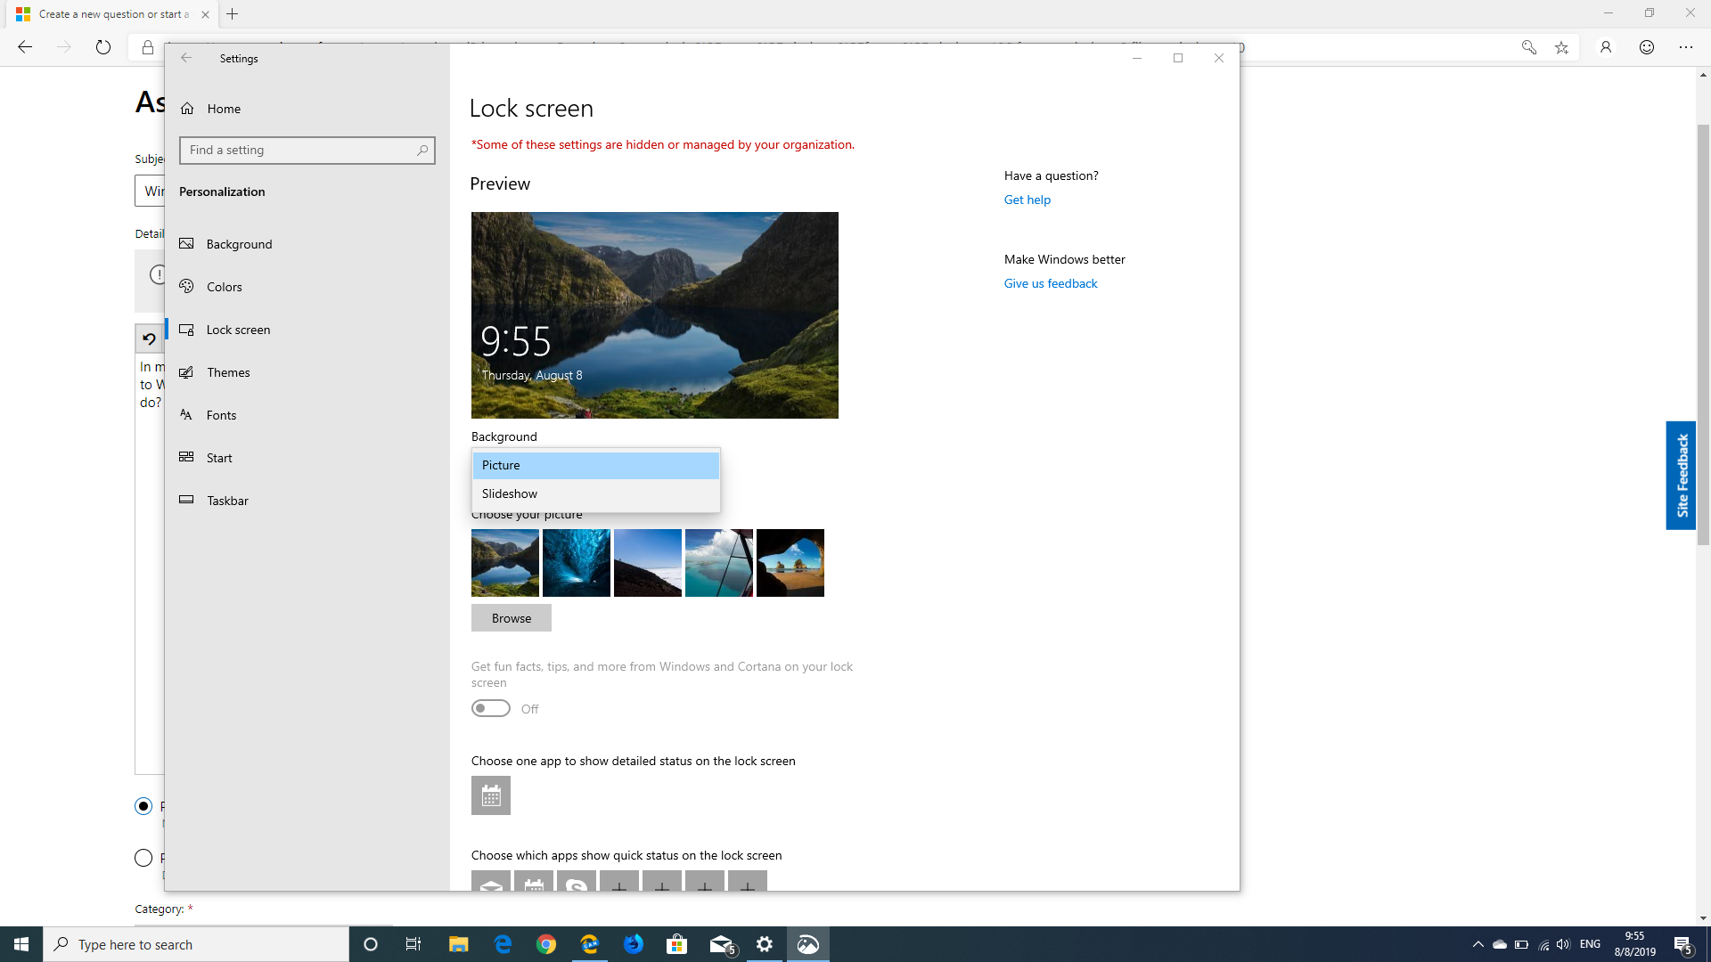Screen dimensions: 1711x962
Task: Select the airplane wing aerial thumbnail
Action: pyautogui.click(x=719, y=563)
